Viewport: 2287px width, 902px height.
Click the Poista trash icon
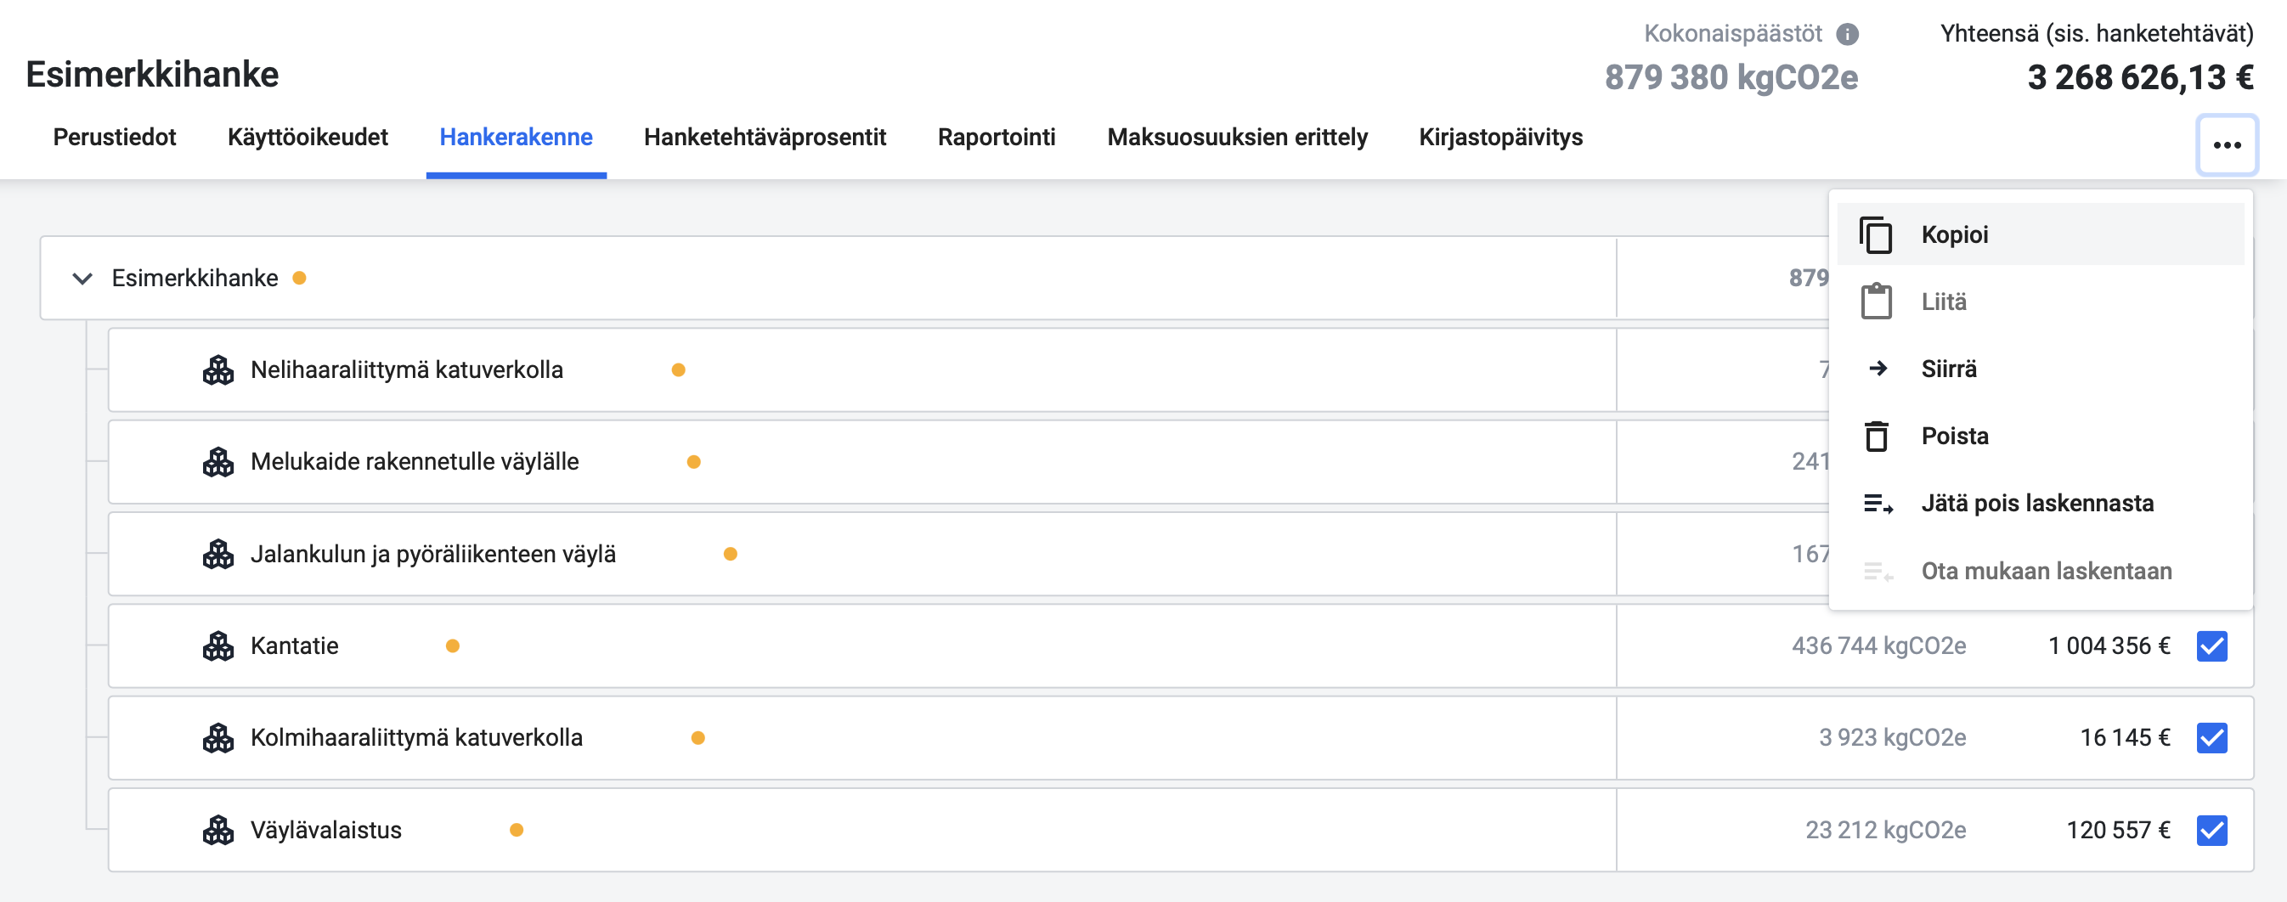(x=1876, y=436)
